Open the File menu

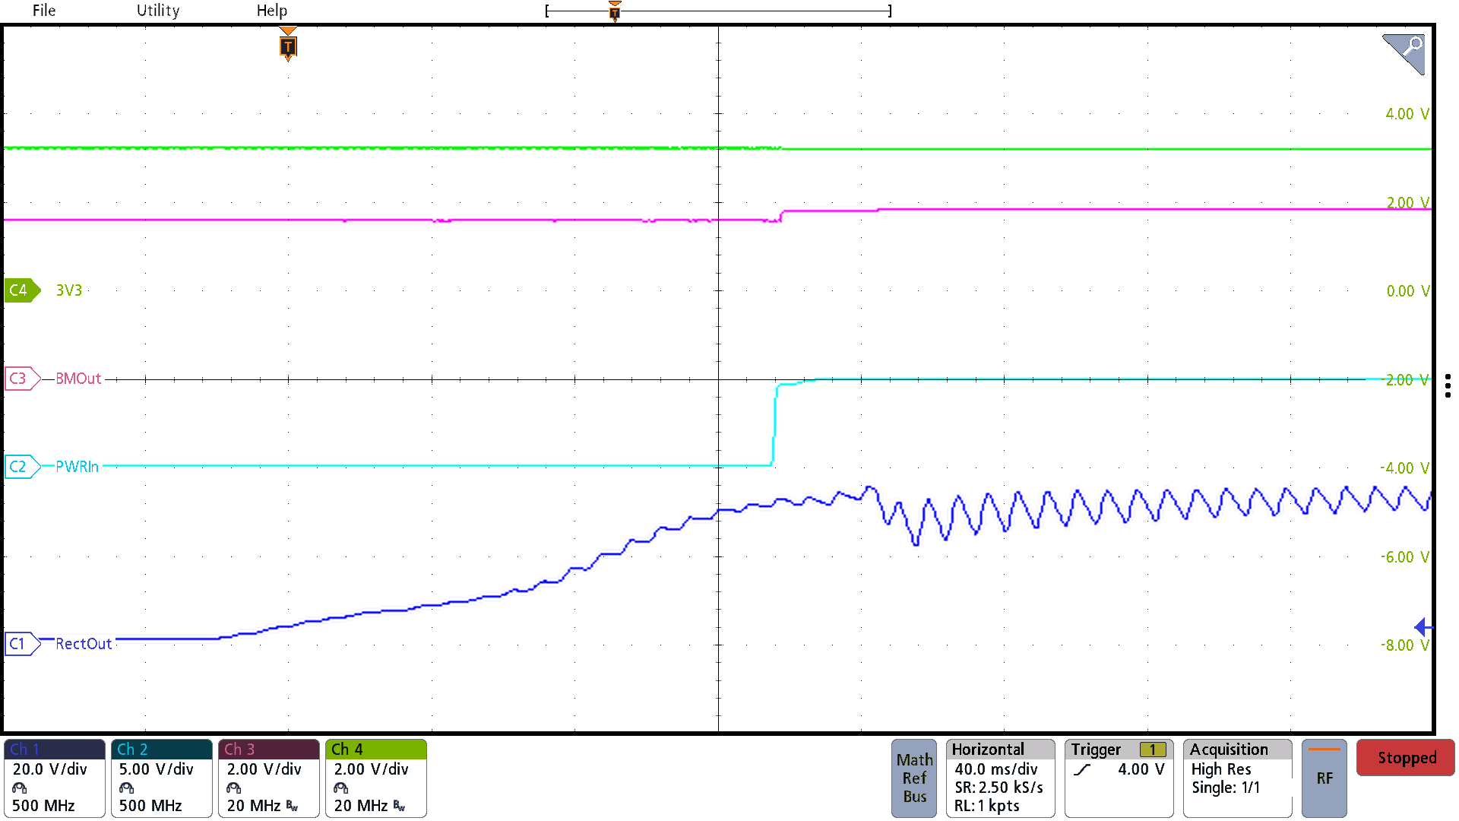[43, 11]
